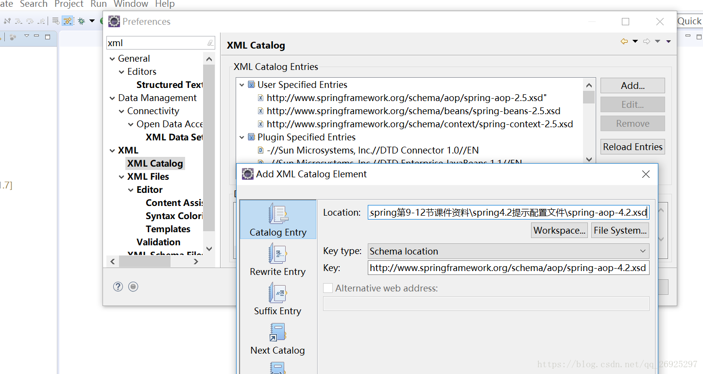The image size is (703, 374).
Task: Select the spring-aop-2.5.xsd catalog entry
Action: (407, 98)
